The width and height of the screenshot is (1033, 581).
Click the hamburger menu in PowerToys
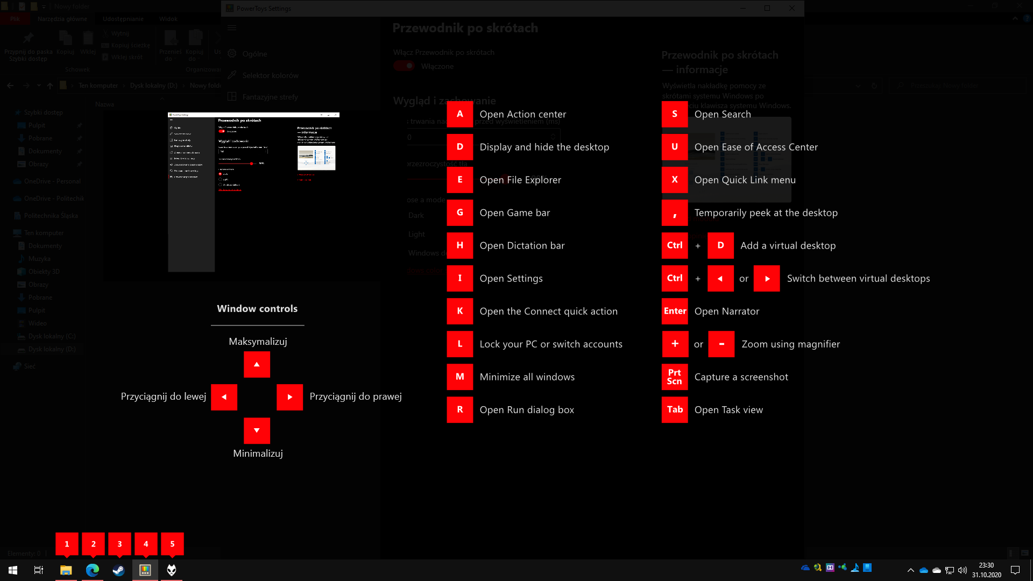click(x=232, y=27)
